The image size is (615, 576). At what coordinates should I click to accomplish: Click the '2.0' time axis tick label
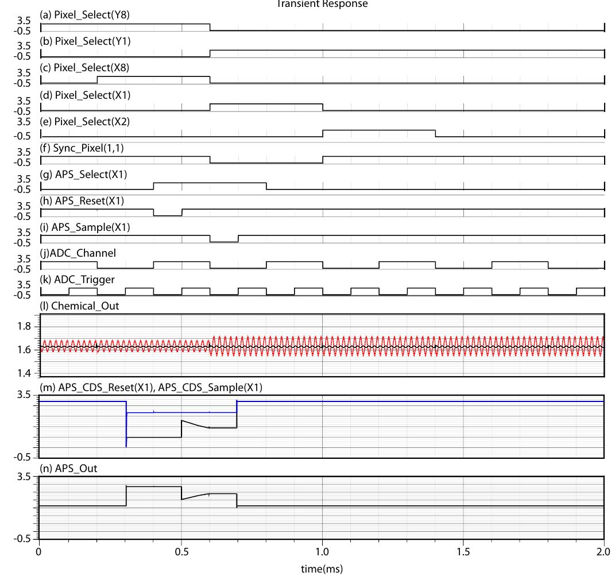(604, 552)
